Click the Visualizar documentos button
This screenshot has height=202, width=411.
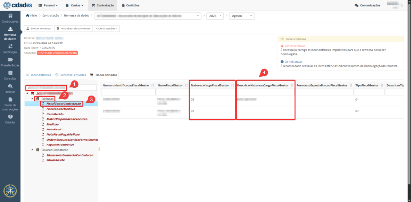[73, 29]
